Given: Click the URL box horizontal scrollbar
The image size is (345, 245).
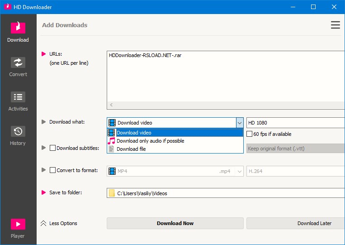Looking at the screenshot, I should coord(226,105).
